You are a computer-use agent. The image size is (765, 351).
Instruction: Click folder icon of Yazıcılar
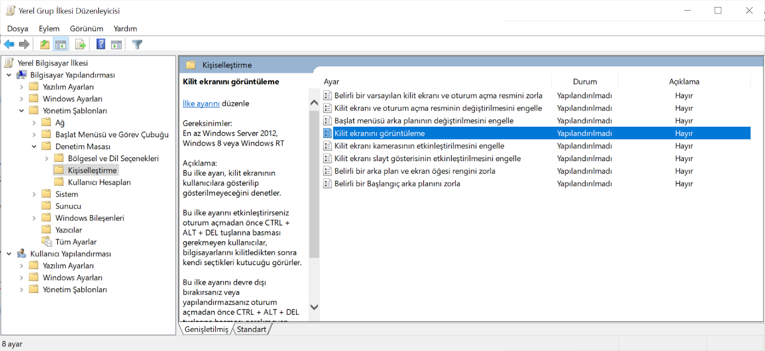coord(46,230)
